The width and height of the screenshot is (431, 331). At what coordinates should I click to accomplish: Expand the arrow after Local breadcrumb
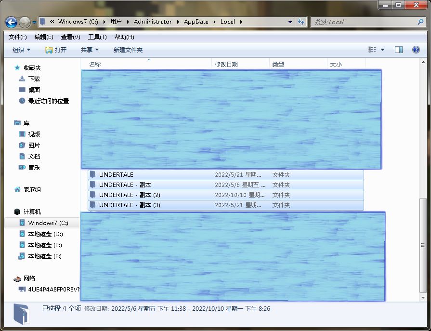tap(241, 22)
